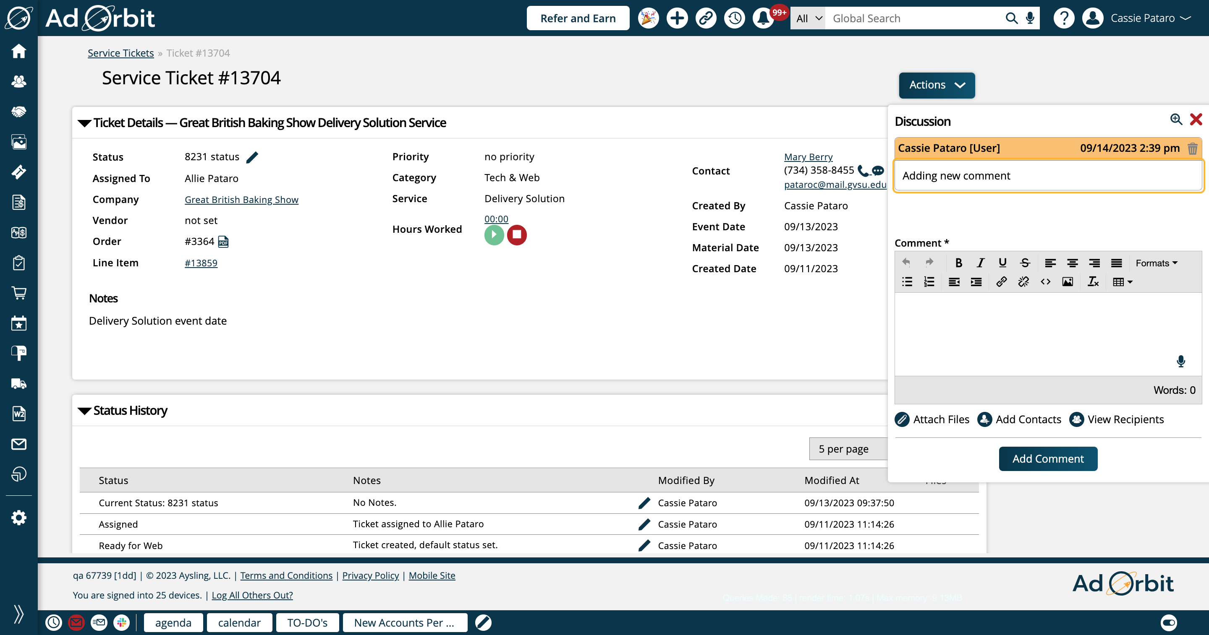
Task: Insert image using editor toolbar icon
Action: pyautogui.click(x=1067, y=282)
